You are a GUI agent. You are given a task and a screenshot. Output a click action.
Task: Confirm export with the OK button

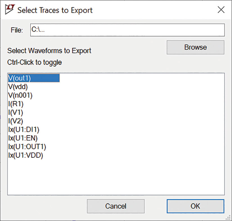coord(195,206)
